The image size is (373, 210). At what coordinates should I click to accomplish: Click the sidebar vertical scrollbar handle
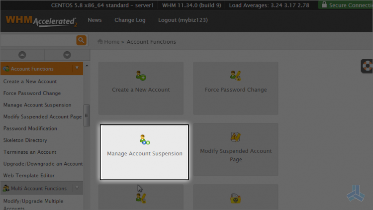pos(87,116)
